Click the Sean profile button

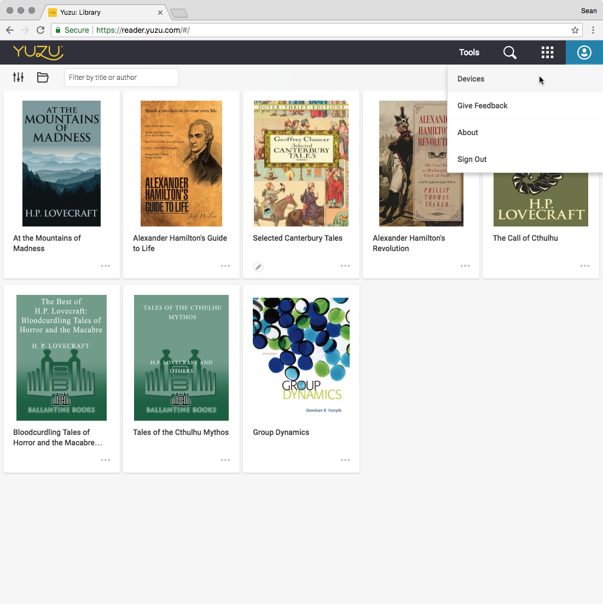point(589,11)
